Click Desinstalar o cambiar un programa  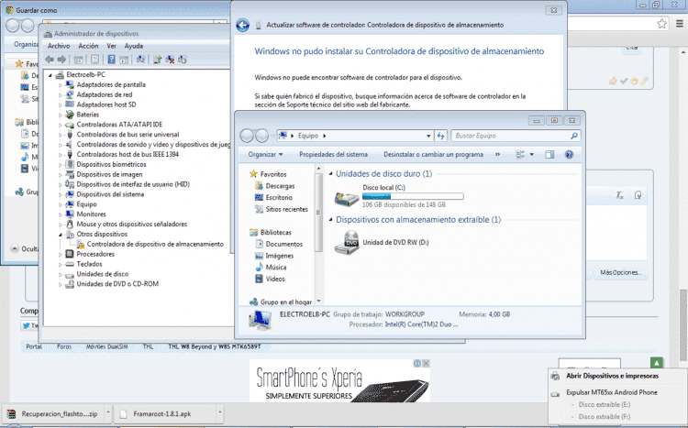(x=434, y=154)
